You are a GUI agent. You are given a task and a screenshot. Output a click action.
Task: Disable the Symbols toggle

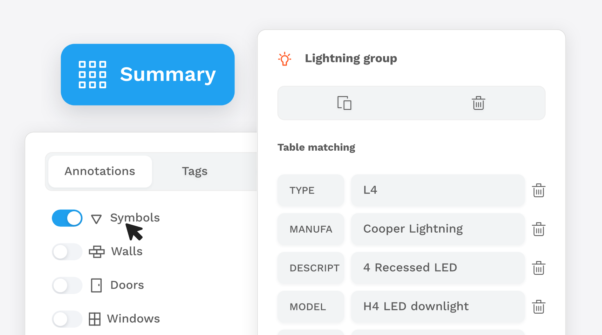coord(67,218)
